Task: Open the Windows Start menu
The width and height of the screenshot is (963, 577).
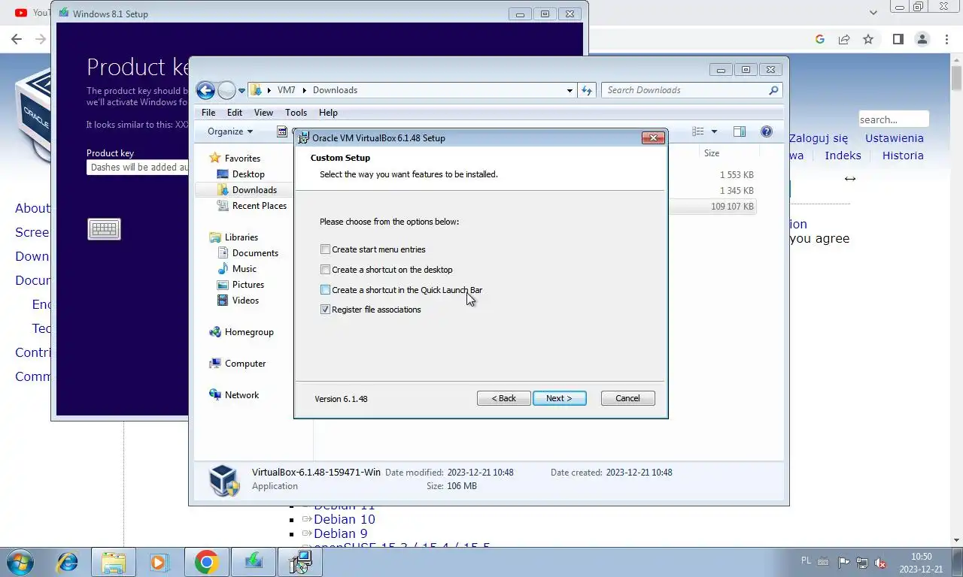Action: [20, 562]
